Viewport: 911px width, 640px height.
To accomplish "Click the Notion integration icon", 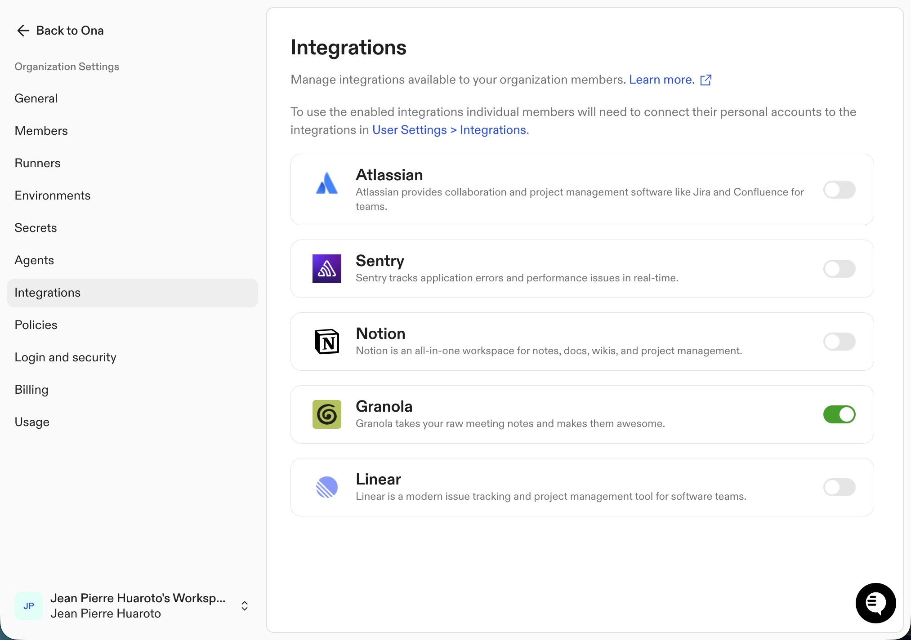I will (x=326, y=342).
